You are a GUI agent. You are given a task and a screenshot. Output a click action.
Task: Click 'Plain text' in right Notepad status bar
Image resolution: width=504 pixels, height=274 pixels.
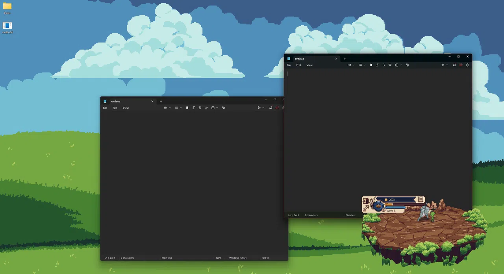click(350, 215)
